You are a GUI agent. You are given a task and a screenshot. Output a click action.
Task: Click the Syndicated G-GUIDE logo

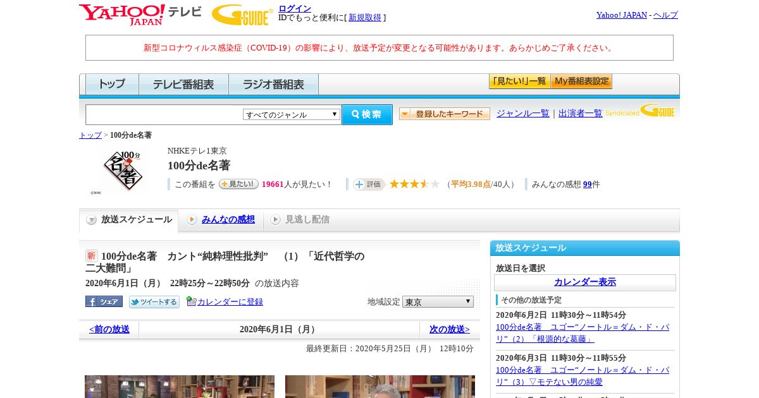pyautogui.click(x=639, y=111)
